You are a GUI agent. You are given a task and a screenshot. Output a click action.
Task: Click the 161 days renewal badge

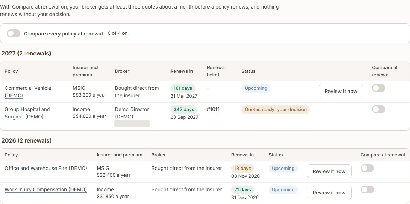point(183,88)
